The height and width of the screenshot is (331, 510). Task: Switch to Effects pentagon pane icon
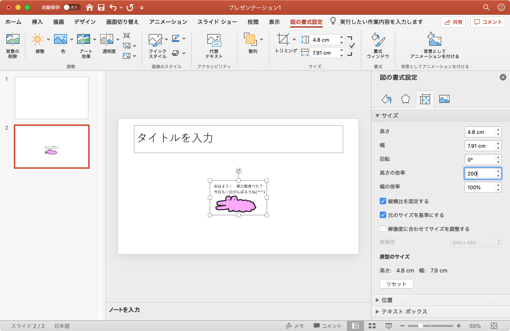click(405, 99)
